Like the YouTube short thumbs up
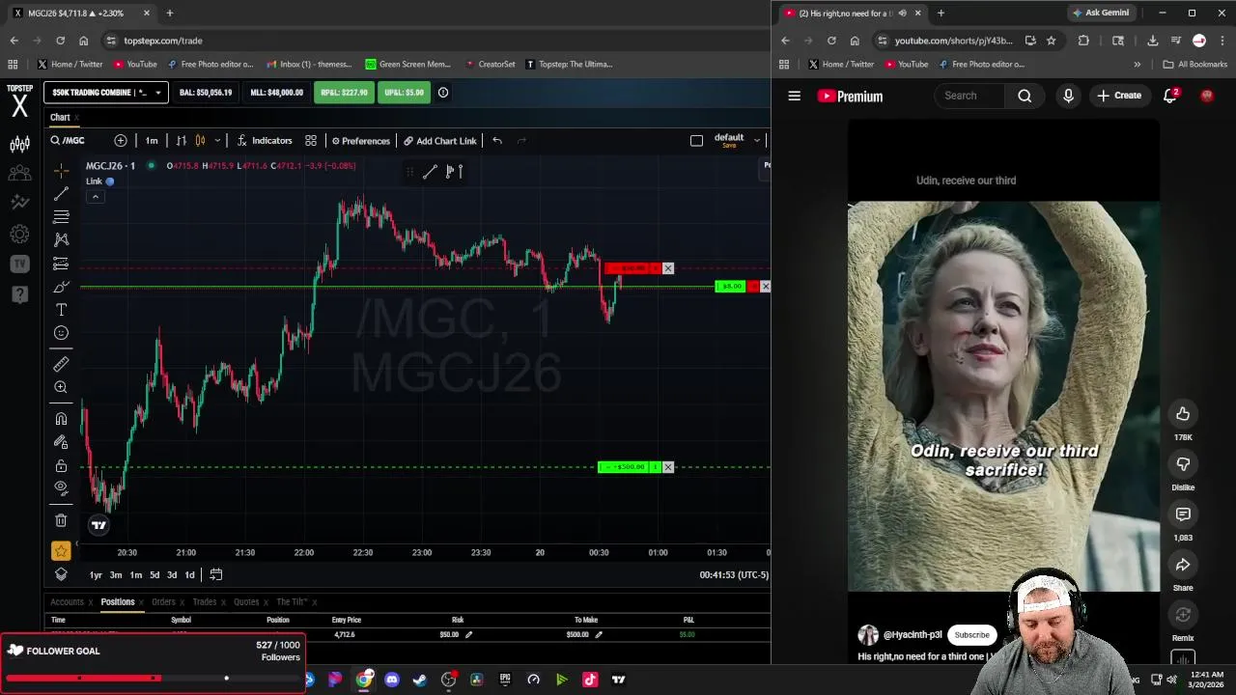Viewport: 1236px width, 695px height. tap(1183, 414)
